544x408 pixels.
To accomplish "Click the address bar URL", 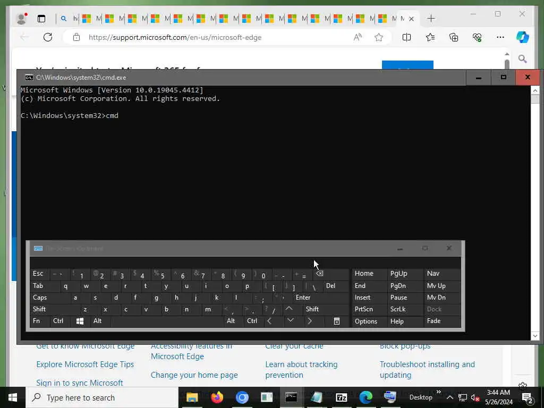I will pyautogui.click(x=175, y=38).
